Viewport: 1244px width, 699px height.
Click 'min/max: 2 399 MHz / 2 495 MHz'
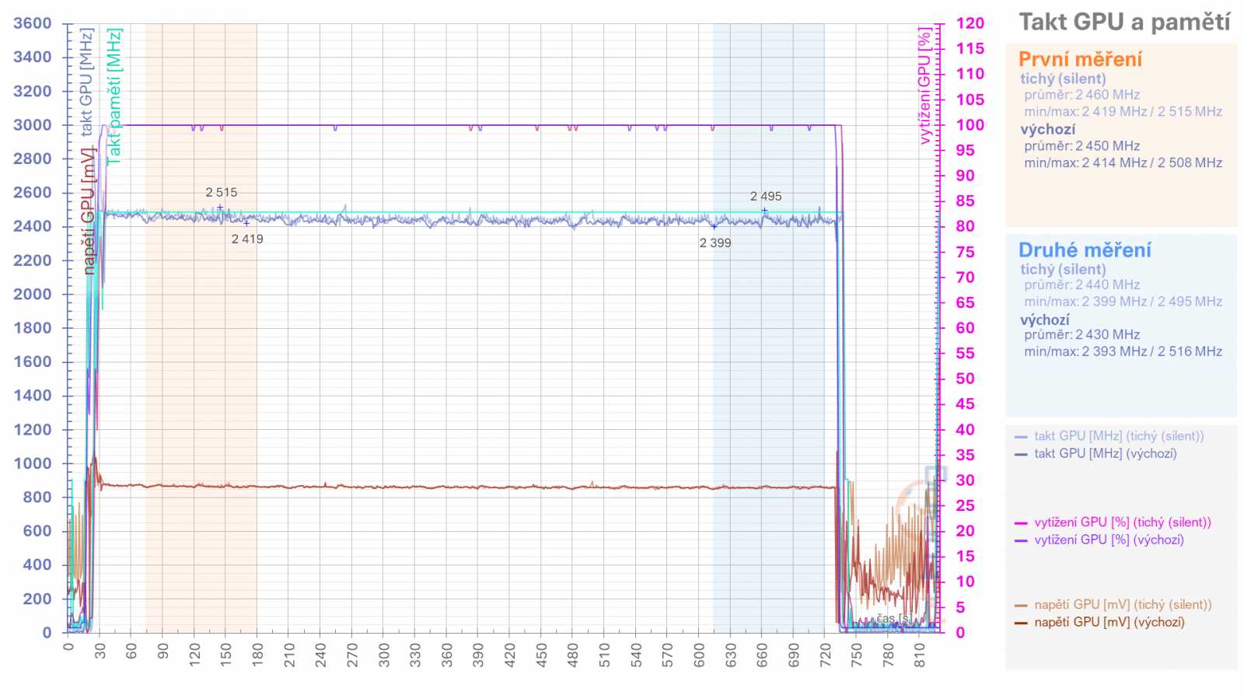click(x=1123, y=302)
